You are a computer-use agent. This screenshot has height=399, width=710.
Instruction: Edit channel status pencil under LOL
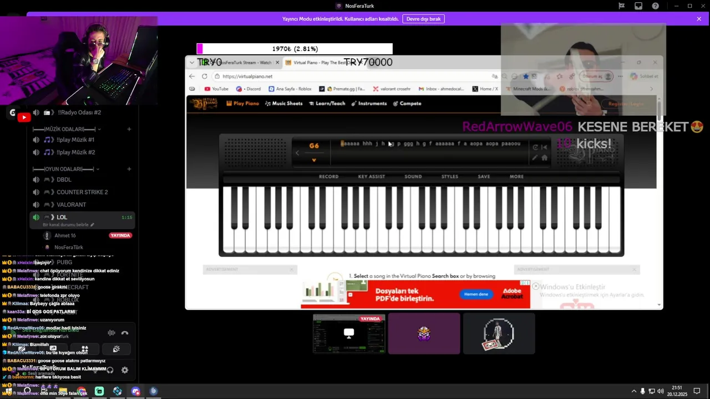click(92, 225)
